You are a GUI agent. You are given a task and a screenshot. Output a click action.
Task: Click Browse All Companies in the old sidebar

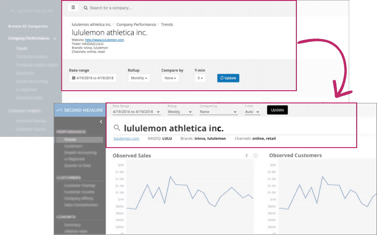28,26
